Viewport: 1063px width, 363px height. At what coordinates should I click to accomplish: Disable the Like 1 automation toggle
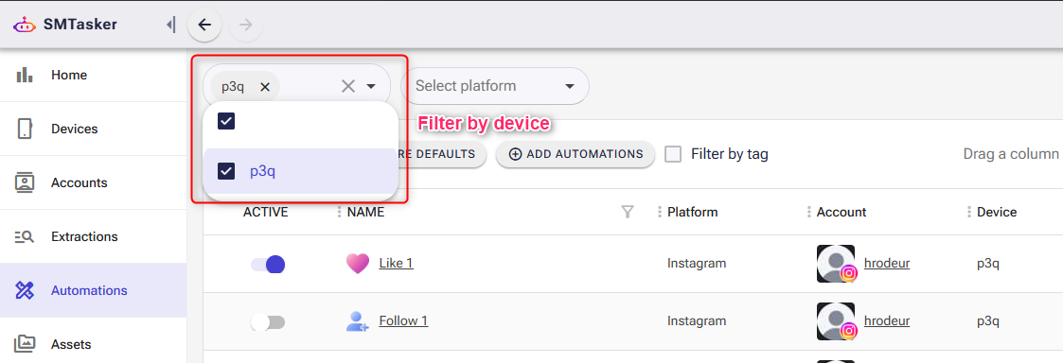(x=268, y=264)
